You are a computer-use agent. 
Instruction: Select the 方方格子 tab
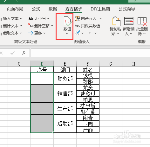tap(74, 9)
